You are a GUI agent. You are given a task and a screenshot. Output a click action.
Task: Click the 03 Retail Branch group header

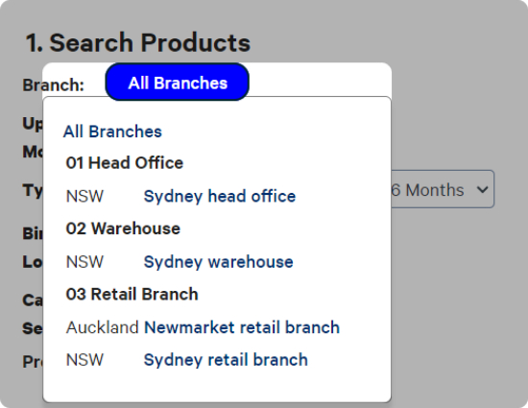point(132,294)
